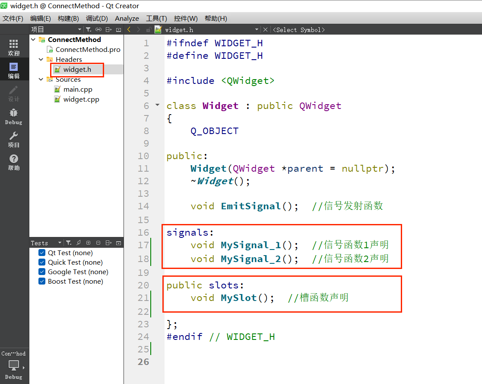Open the 调试(D) menu
This screenshot has width=482, height=384.
pos(97,19)
